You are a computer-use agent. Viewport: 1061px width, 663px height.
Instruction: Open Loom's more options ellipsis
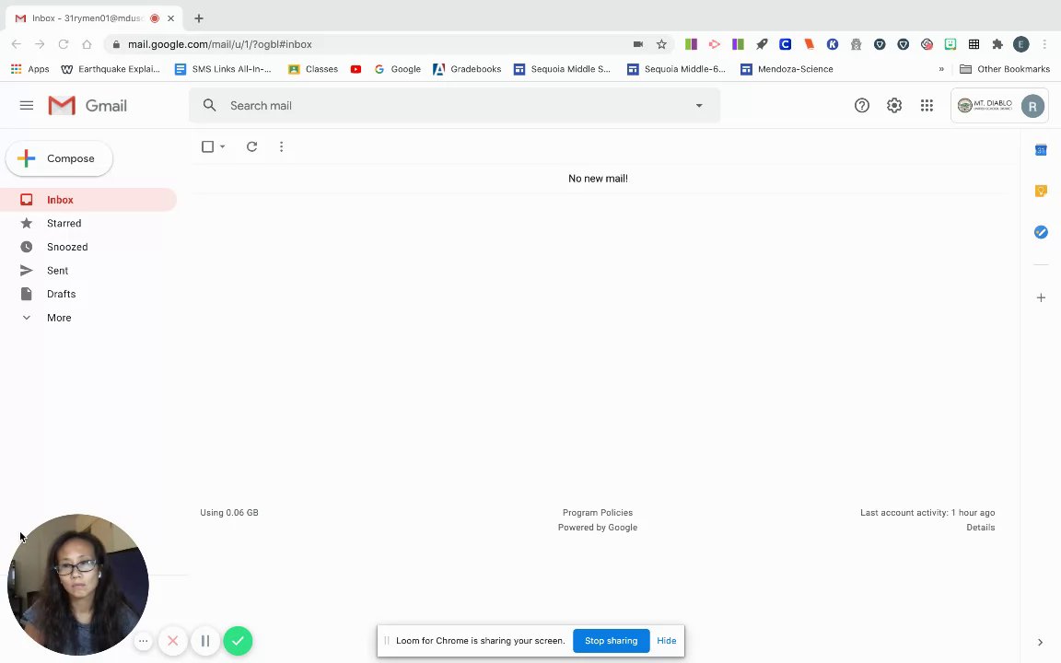(x=144, y=641)
